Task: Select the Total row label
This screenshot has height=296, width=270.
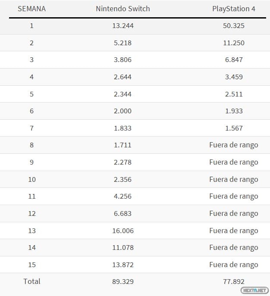Action: pyautogui.click(x=32, y=281)
